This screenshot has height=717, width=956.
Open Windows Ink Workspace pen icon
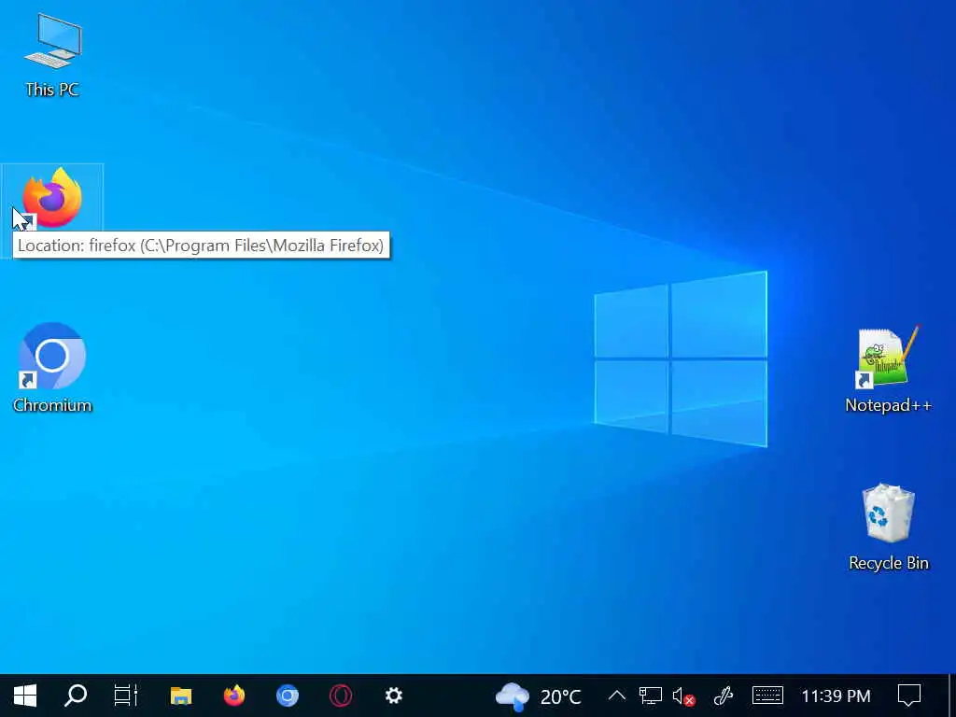724,696
